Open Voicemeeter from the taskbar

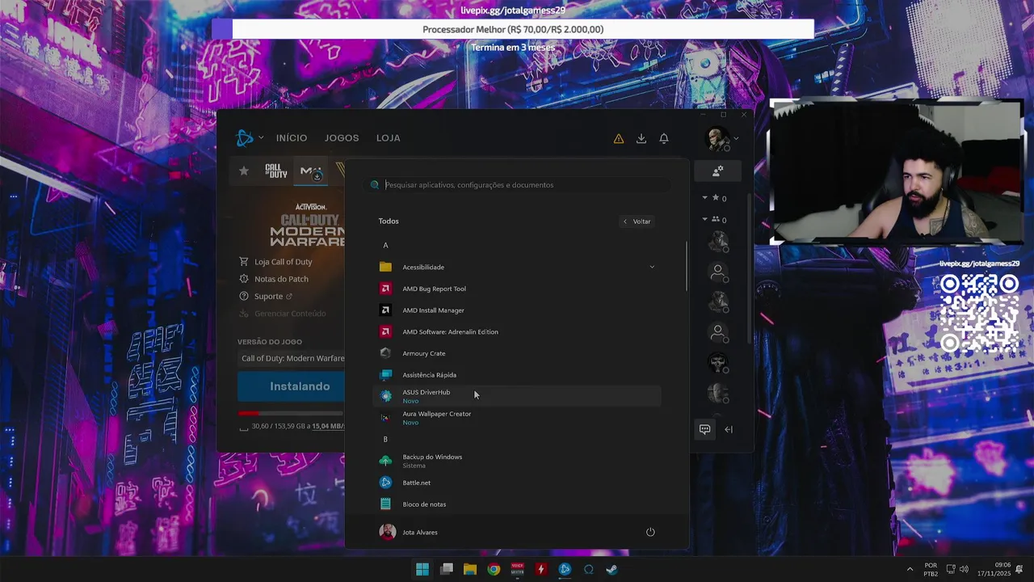pos(517,569)
